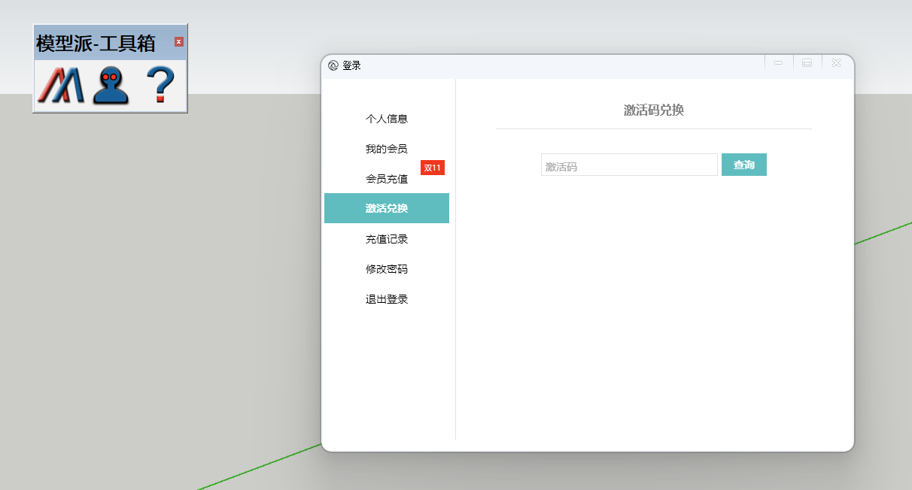Click the 模型派-工具箱 title bar
The image size is (912, 490).
pos(96,44)
